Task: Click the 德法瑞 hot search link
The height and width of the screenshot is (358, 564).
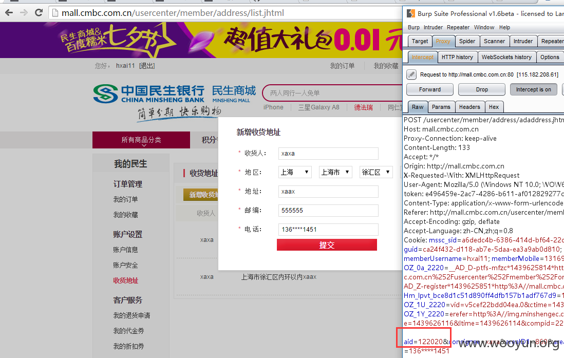Action: pos(363,107)
